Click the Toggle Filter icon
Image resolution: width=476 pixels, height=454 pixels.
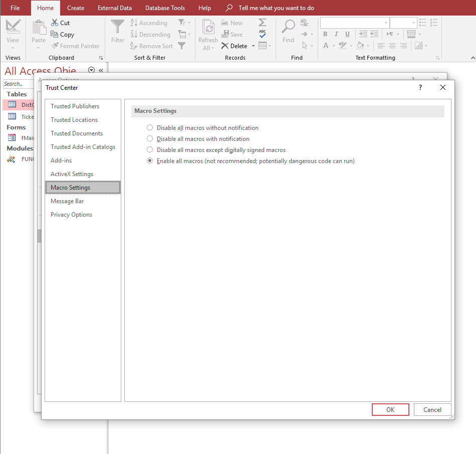point(181,46)
